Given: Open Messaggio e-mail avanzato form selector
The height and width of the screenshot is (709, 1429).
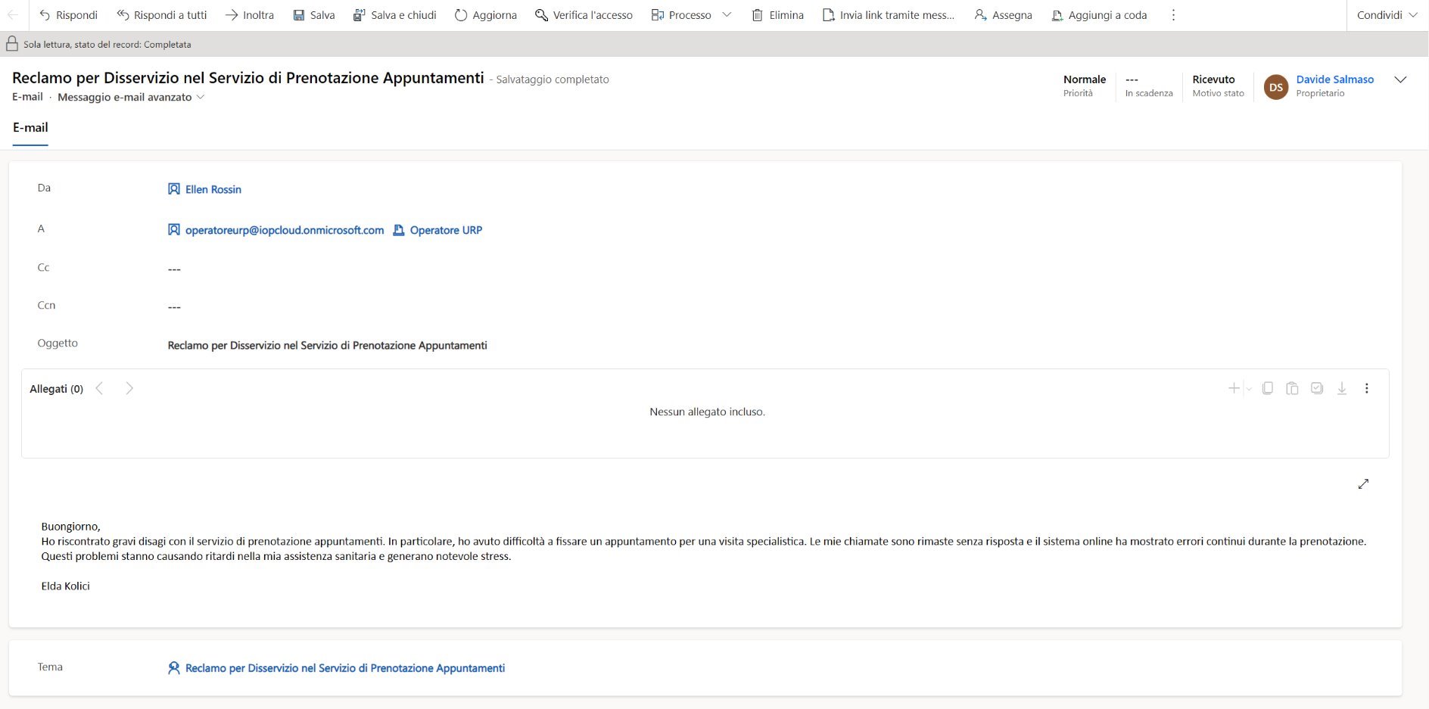Looking at the screenshot, I should coord(131,97).
